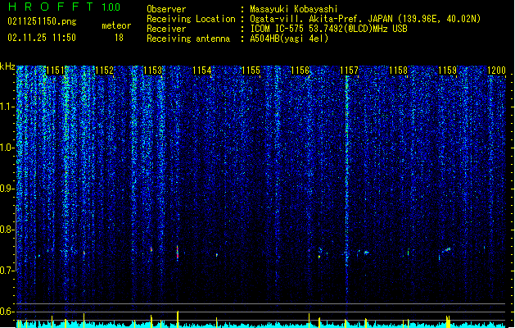Click the 0.6 kHz frequency axis label

[7, 312]
